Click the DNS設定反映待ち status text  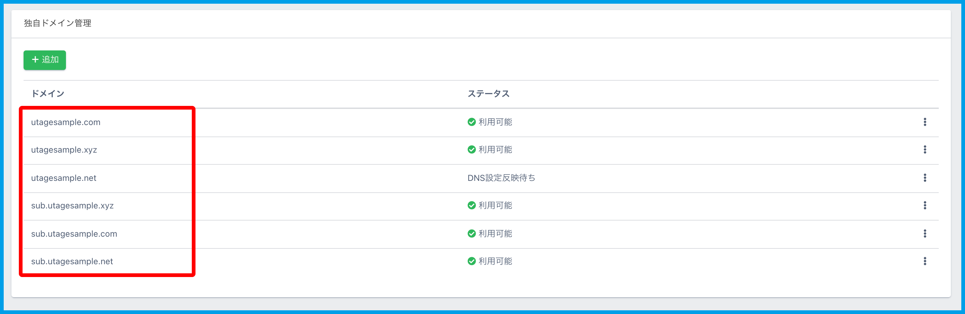pyautogui.click(x=501, y=178)
